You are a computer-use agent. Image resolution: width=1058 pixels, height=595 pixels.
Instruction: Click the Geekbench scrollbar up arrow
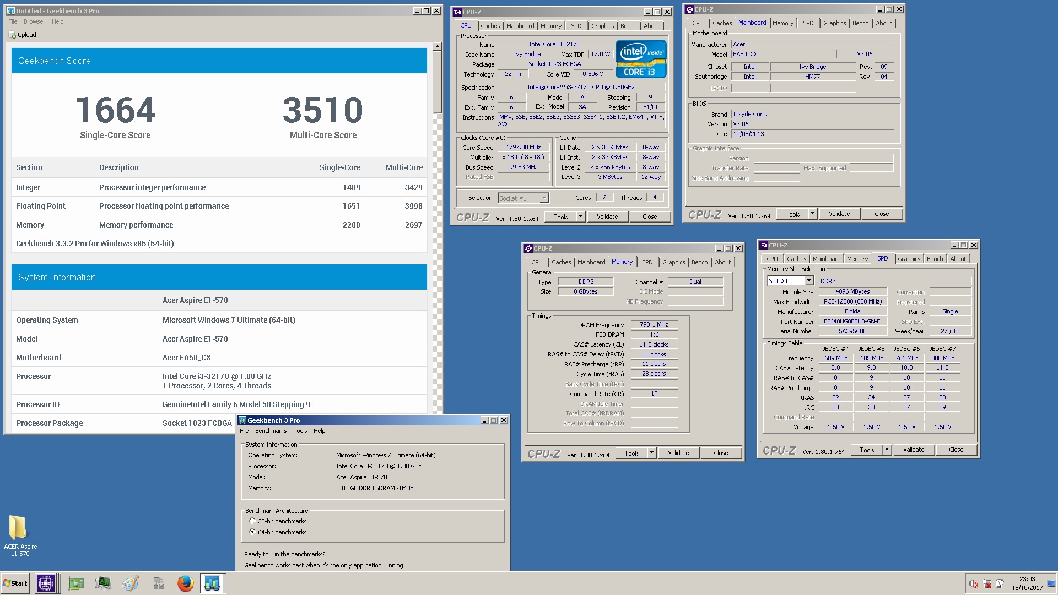pyautogui.click(x=437, y=47)
